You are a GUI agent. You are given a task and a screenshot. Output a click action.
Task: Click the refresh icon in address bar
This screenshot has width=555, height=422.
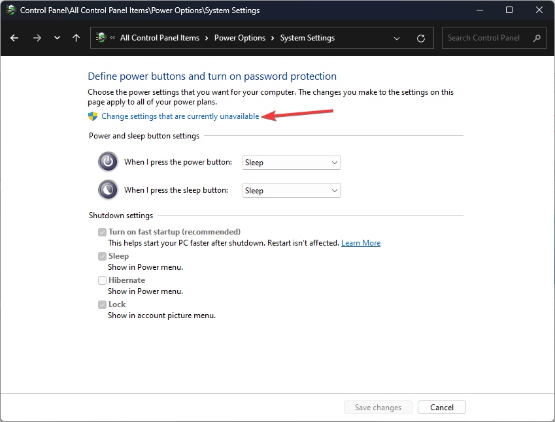pos(420,38)
